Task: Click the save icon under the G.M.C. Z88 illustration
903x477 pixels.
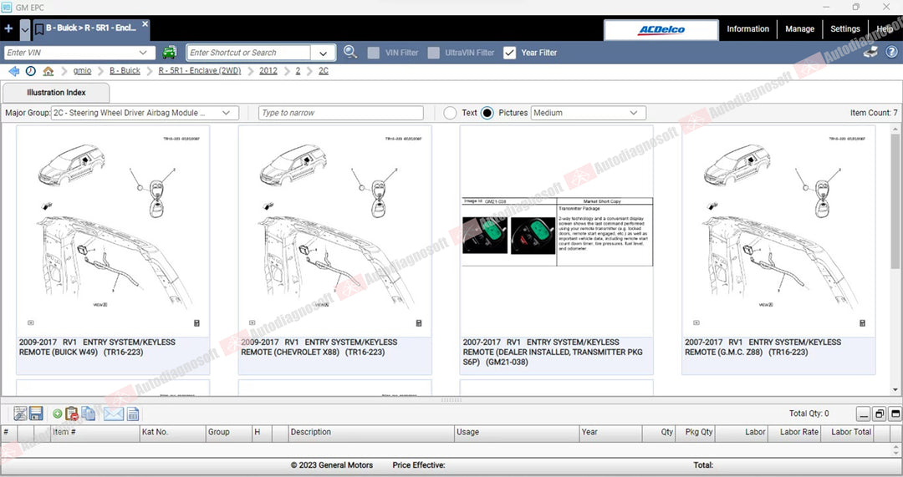Action: pos(862,323)
